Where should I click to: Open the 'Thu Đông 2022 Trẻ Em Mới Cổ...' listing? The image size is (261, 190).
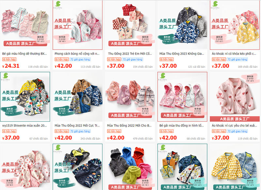click(130, 54)
